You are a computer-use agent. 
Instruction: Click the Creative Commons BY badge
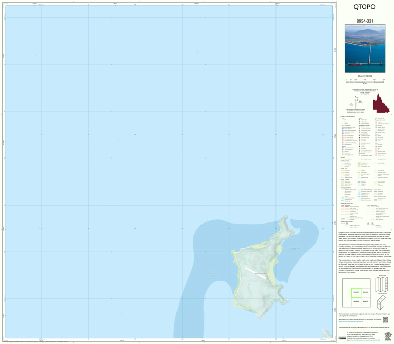(342, 338)
